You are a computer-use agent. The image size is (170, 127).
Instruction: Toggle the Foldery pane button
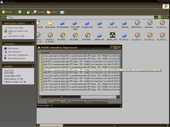(52, 12)
